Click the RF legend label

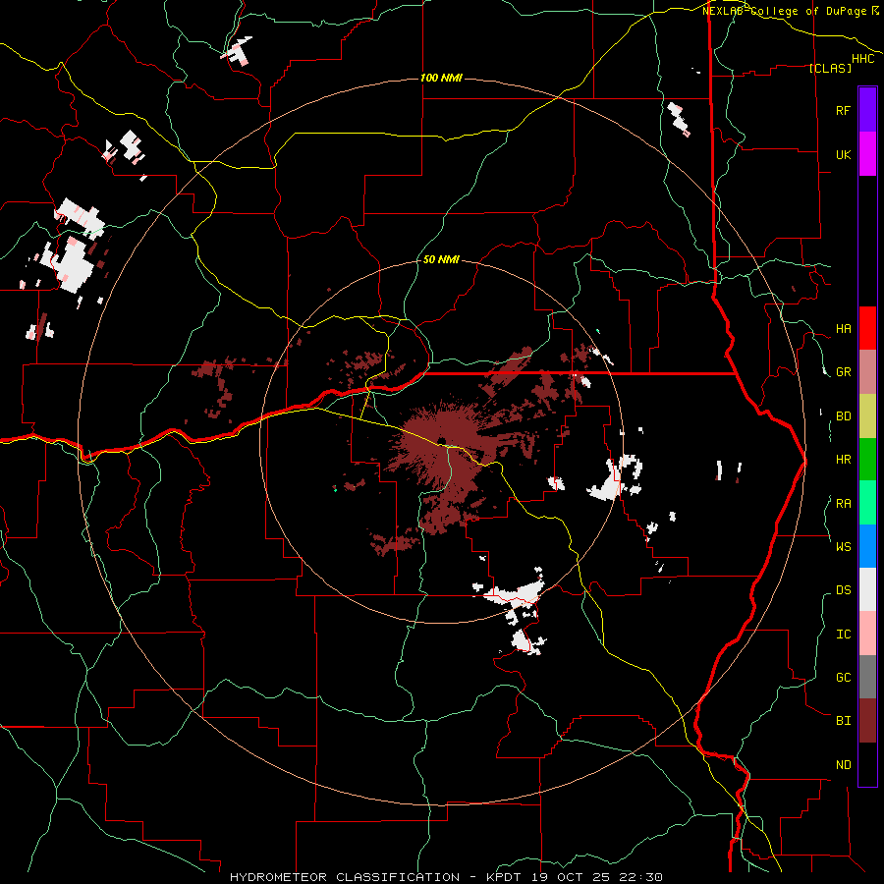point(843,110)
